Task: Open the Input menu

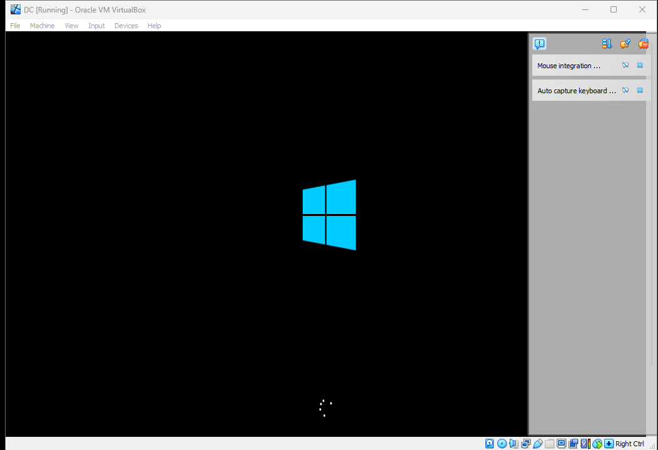Action: tap(96, 26)
